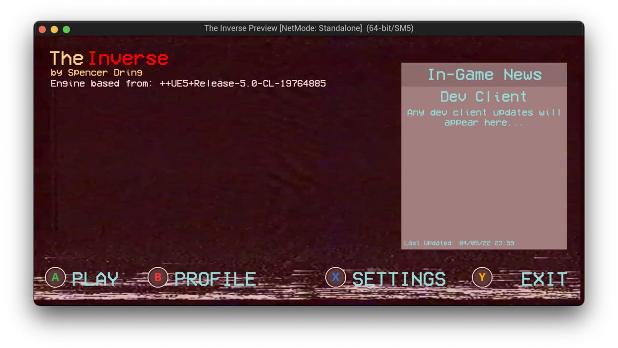Open the SETTINGS menu
Screen dimensions: 618x348
click(399, 279)
